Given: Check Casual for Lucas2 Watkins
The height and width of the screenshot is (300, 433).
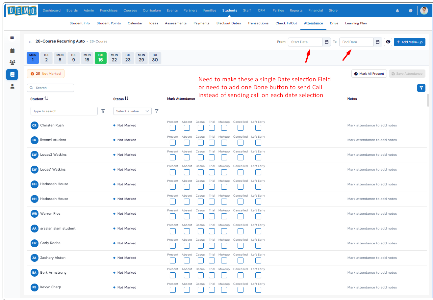Looking at the screenshot, I should pyautogui.click(x=201, y=157).
